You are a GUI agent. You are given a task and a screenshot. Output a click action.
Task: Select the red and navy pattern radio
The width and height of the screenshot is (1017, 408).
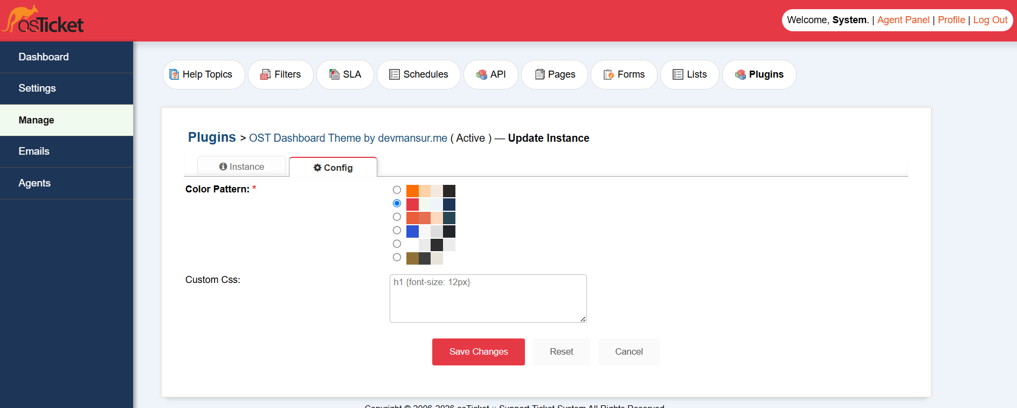(x=397, y=203)
